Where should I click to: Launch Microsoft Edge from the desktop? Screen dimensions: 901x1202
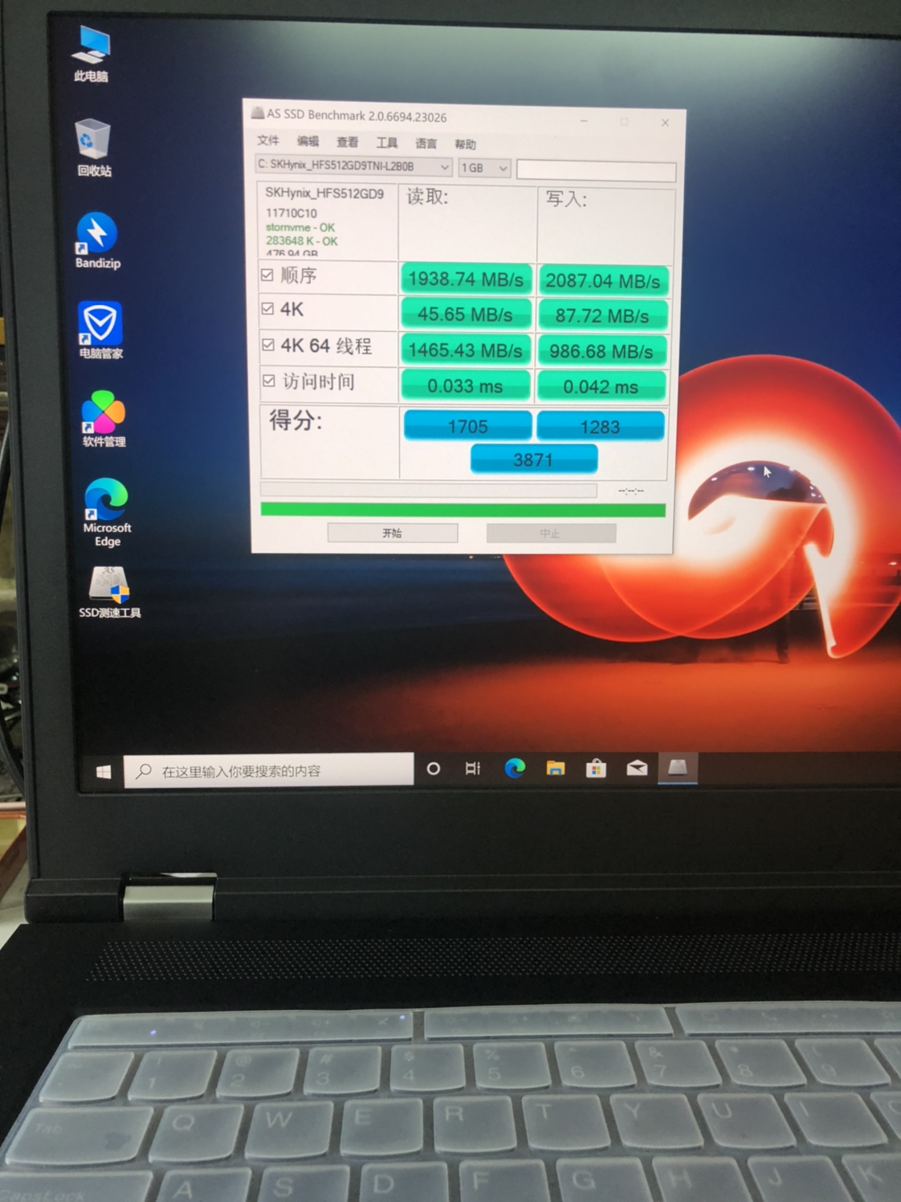[x=107, y=512]
